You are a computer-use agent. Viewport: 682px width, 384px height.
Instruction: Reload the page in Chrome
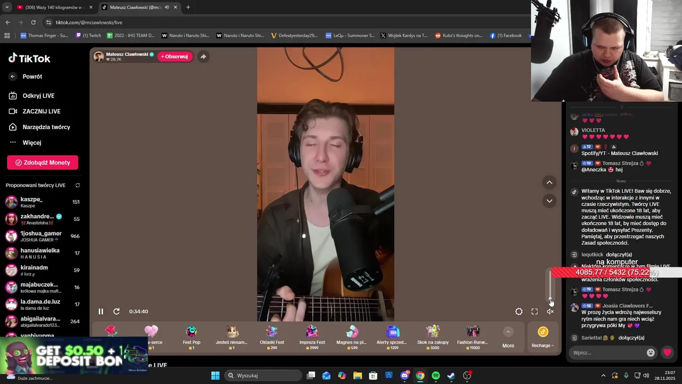pyautogui.click(x=33, y=22)
